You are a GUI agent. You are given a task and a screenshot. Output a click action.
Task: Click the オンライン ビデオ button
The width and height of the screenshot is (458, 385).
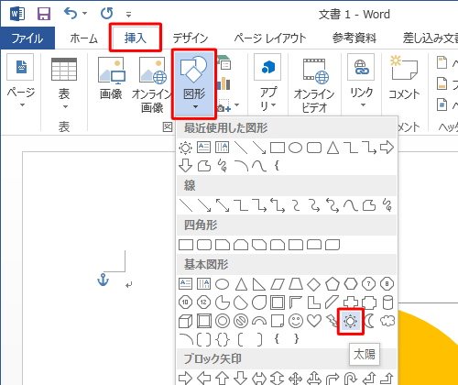pos(314,84)
